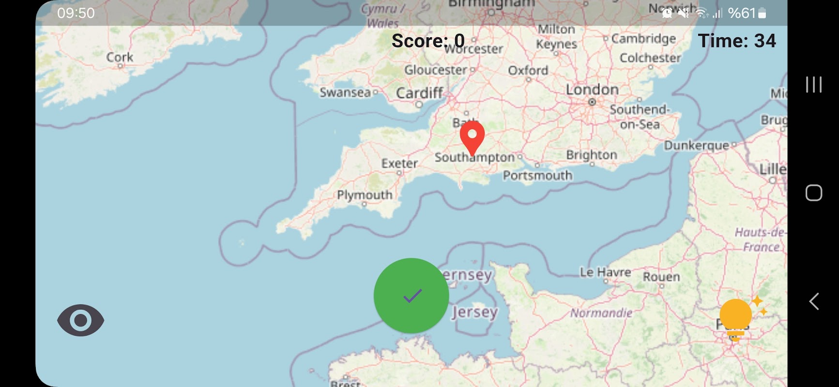The width and height of the screenshot is (839, 387).
Task: Tap the Score counter text
Action: coord(428,41)
